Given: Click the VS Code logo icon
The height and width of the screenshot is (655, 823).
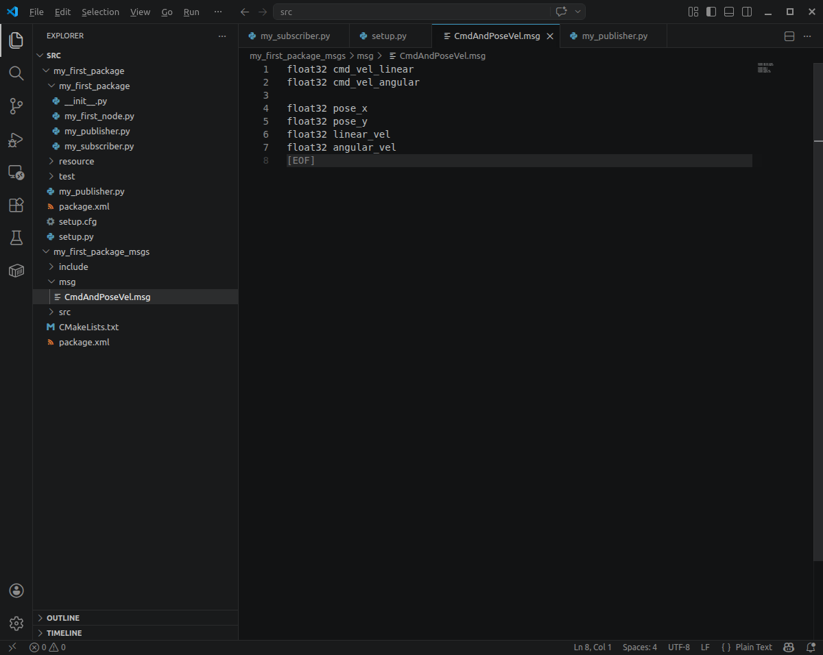Looking at the screenshot, I should click(x=12, y=12).
